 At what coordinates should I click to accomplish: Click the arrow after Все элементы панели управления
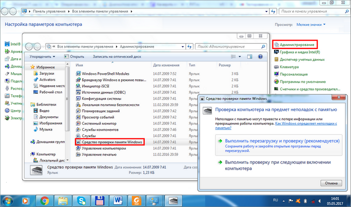(x=131, y=11)
